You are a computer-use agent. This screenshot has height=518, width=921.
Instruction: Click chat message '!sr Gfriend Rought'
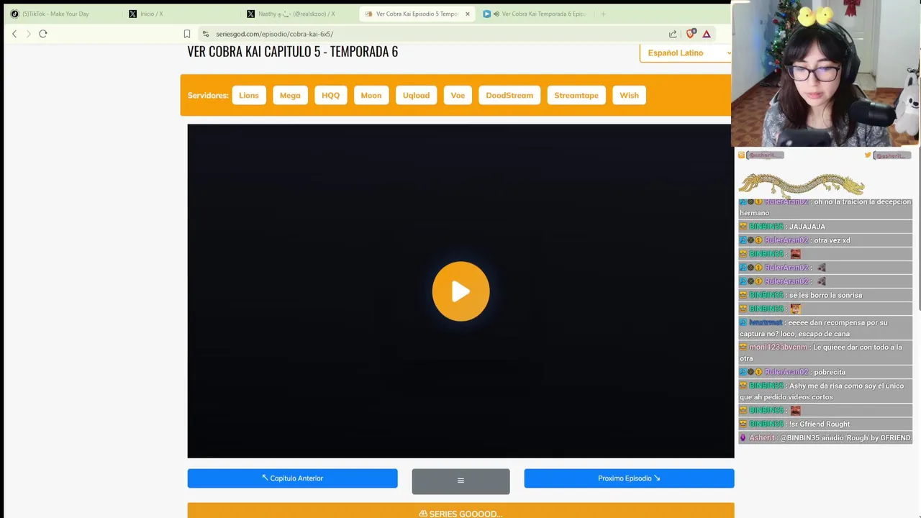[x=820, y=424]
